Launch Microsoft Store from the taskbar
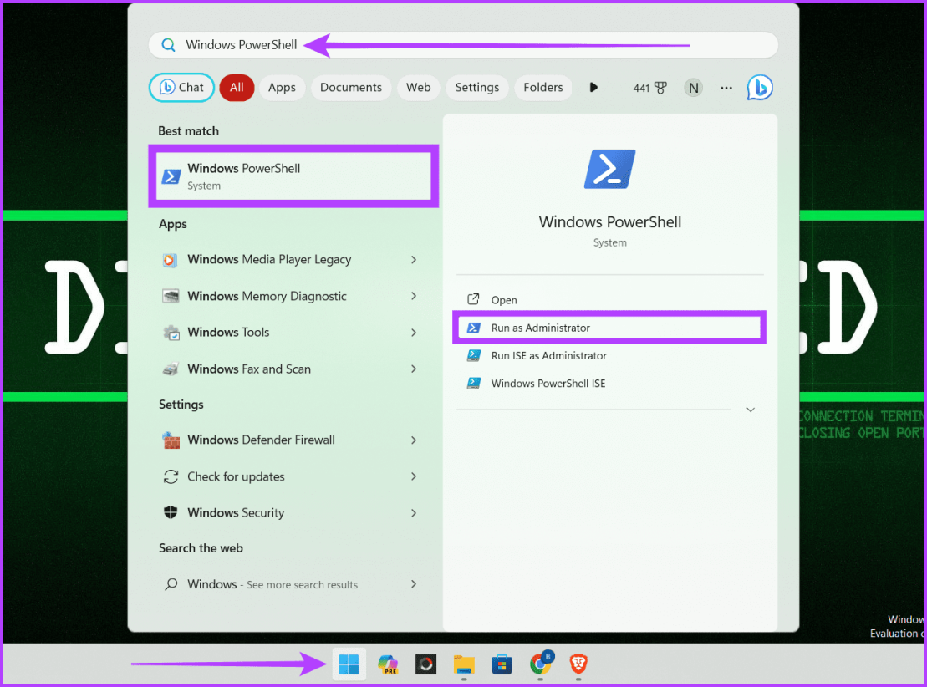The width and height of the screenshot is (927, 687). (x=502, y=664)
